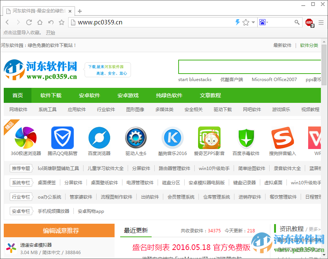Click the ABP adblock icon in toolbar
Screen dimensions: 328x259
[x=309, y=22]
